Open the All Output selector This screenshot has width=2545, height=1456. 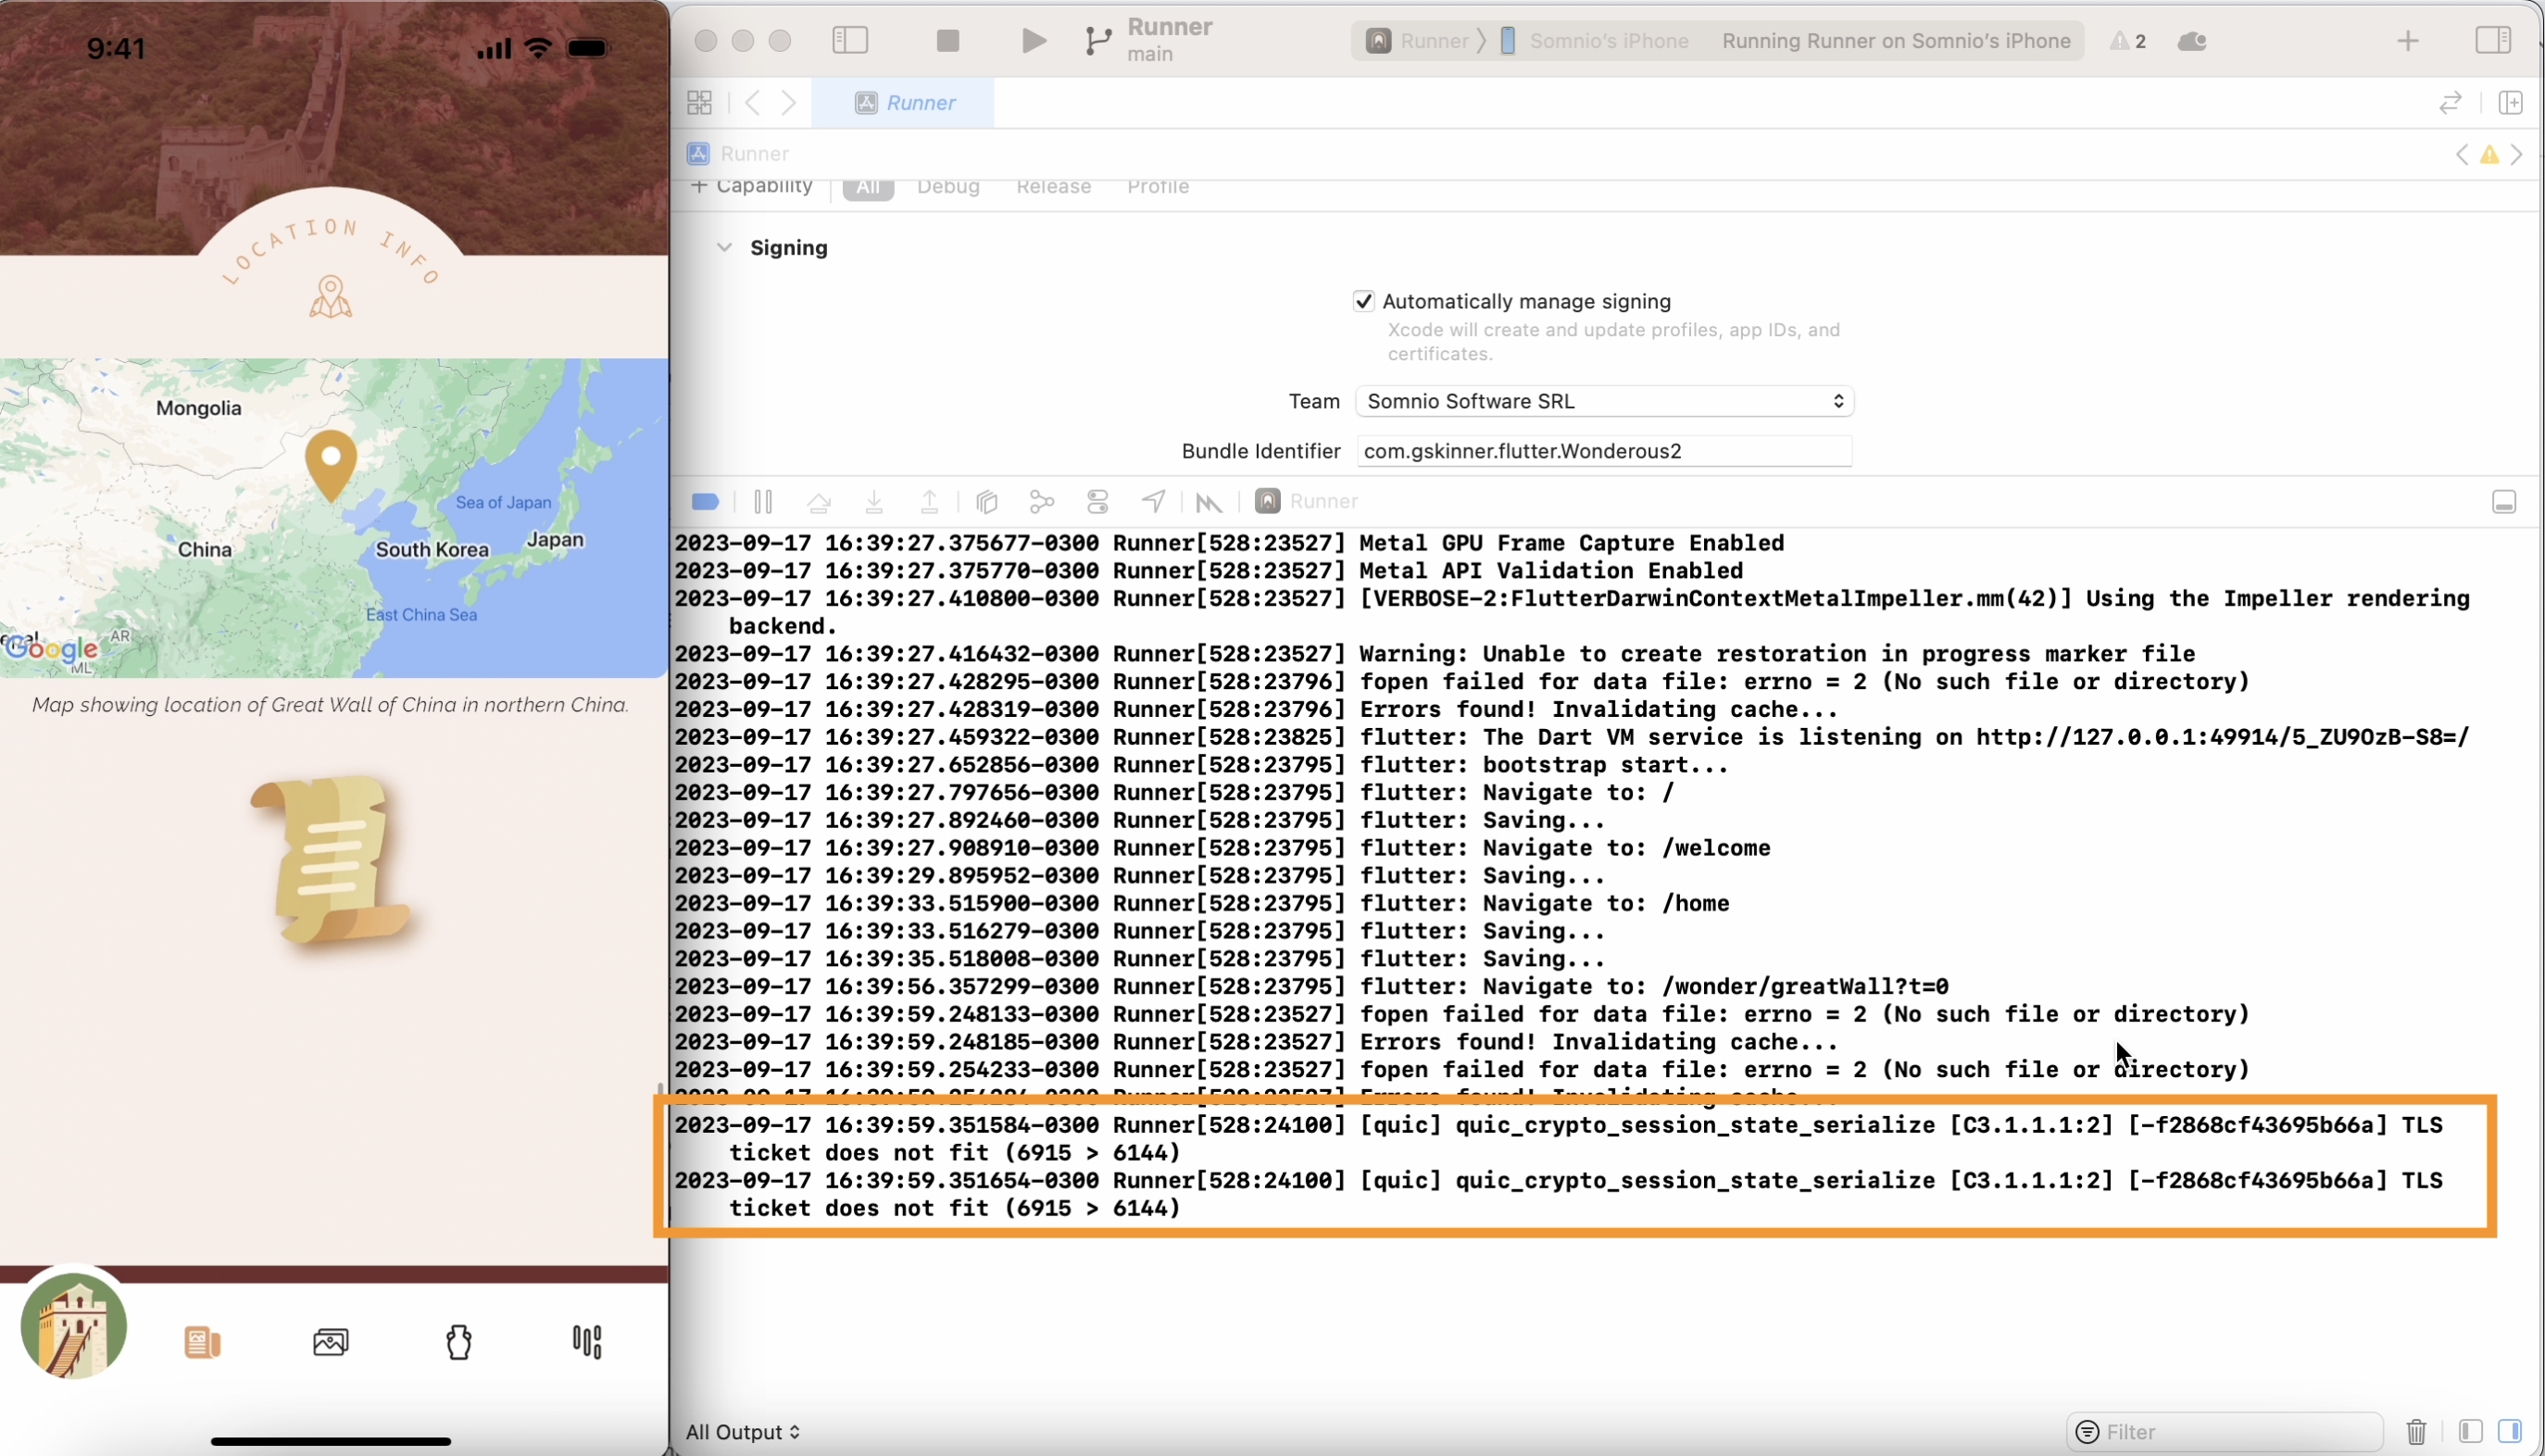click(x=743, y=1432)
